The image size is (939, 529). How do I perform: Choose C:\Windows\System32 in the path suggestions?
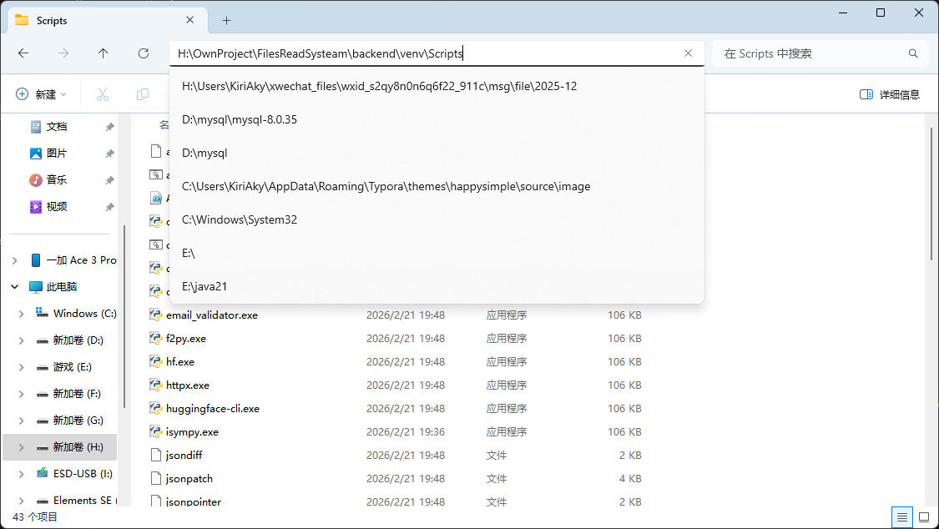[240, 219]
